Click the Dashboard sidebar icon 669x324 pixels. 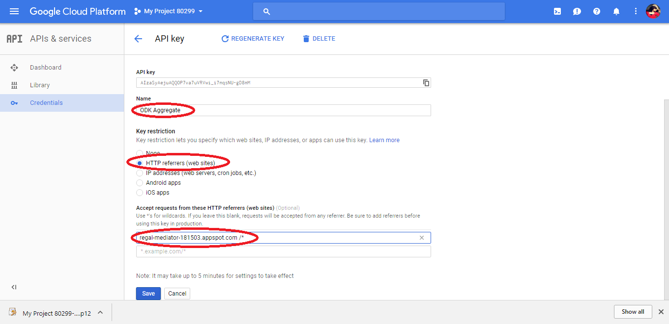click(x=14, y=68)
